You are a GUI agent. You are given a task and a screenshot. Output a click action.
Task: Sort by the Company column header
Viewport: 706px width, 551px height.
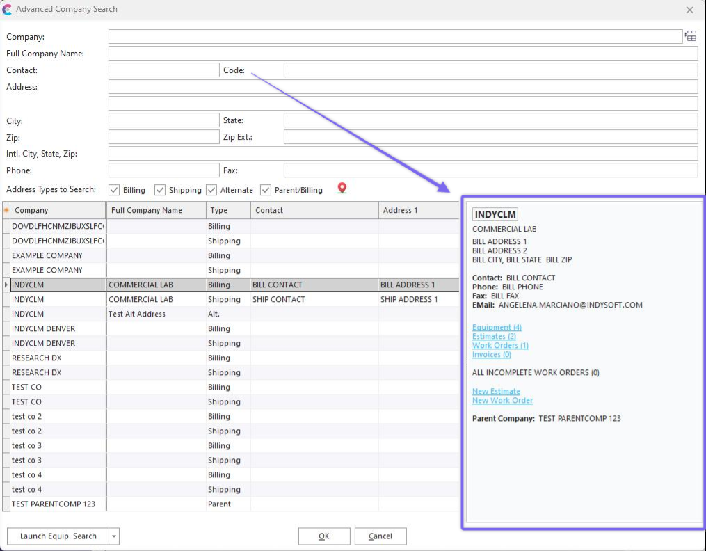[x=57, y=210]
